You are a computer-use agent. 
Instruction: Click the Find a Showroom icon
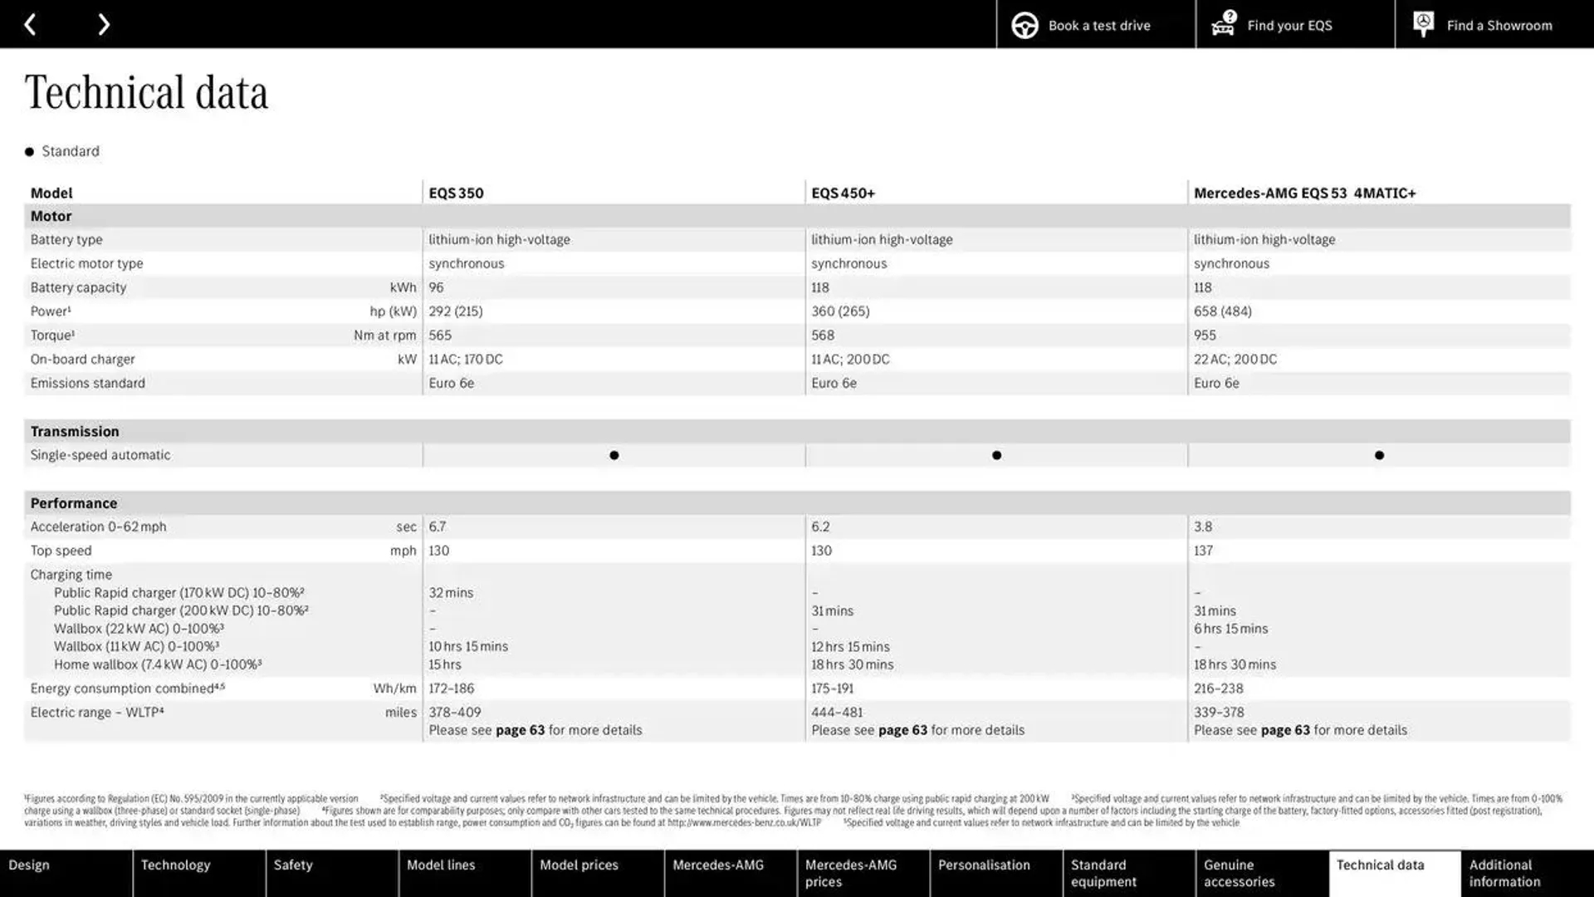point(1423,24)
